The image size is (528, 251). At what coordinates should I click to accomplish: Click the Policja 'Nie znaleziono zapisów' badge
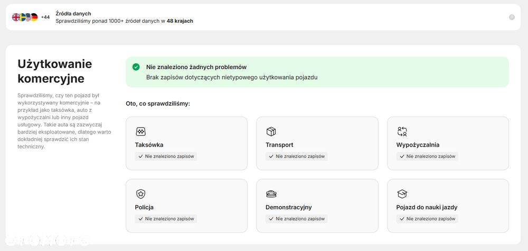click(x=166, y=219)
